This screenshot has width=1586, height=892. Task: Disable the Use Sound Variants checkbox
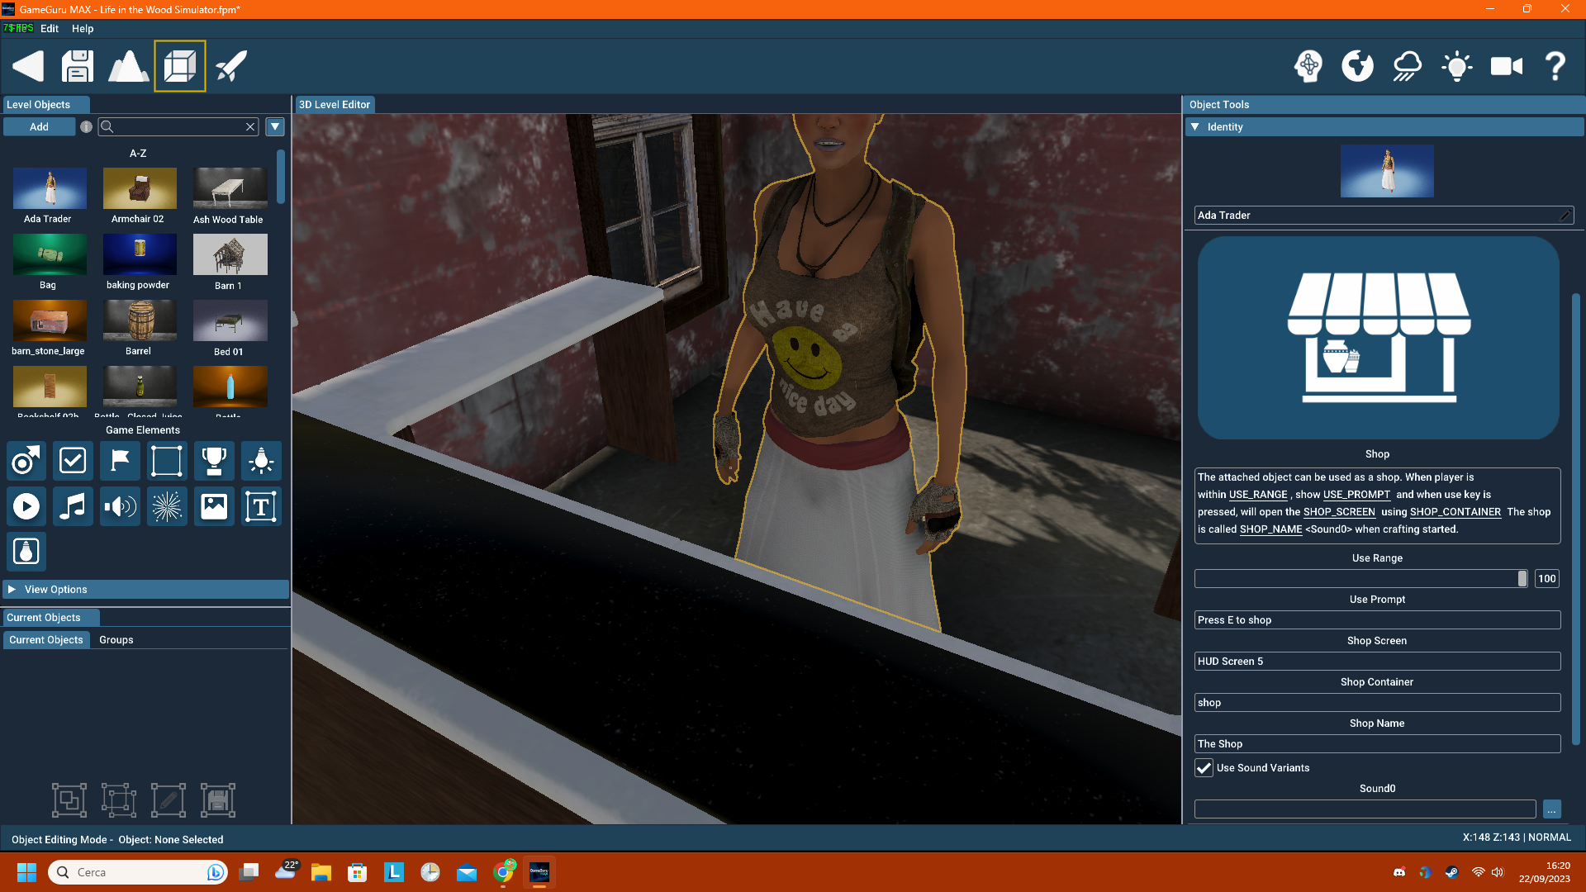pos(1204,768)
